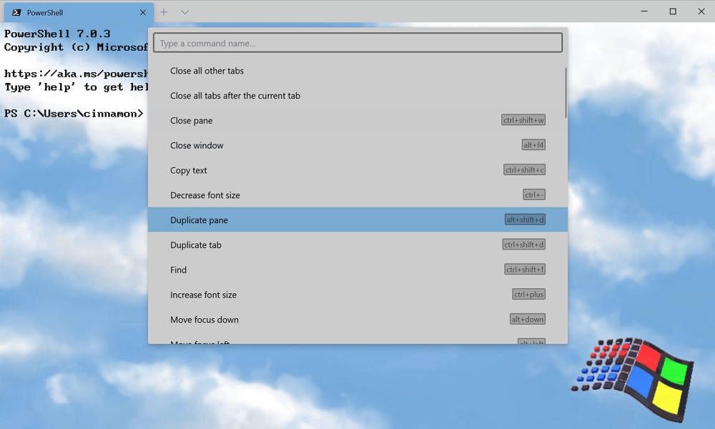The image size is (715, 429).
Task: Open a new tab with plus button
Action: coord(164,12)
